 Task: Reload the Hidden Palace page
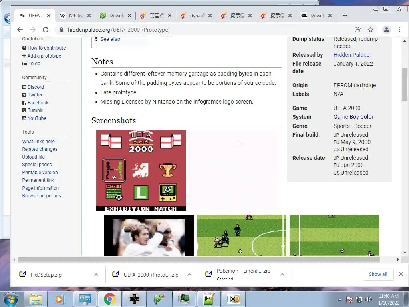(46, 30)
